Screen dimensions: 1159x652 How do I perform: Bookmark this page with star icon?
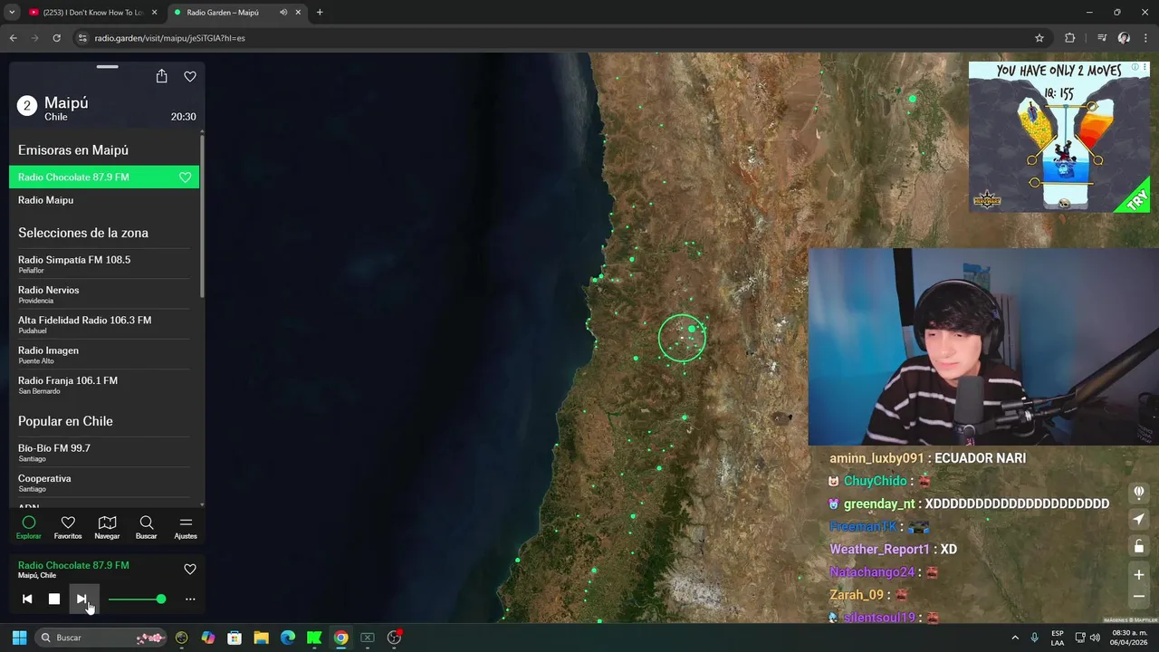tap(1039, 38)
